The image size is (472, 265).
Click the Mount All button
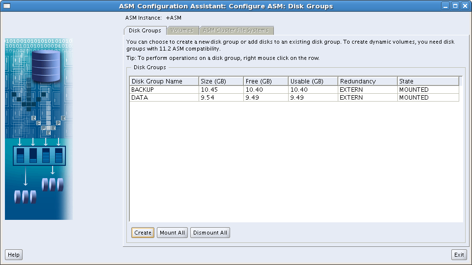[172, 233]
